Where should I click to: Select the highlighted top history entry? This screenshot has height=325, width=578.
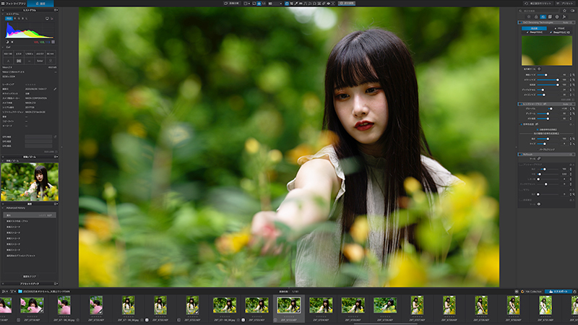(30, 215)
